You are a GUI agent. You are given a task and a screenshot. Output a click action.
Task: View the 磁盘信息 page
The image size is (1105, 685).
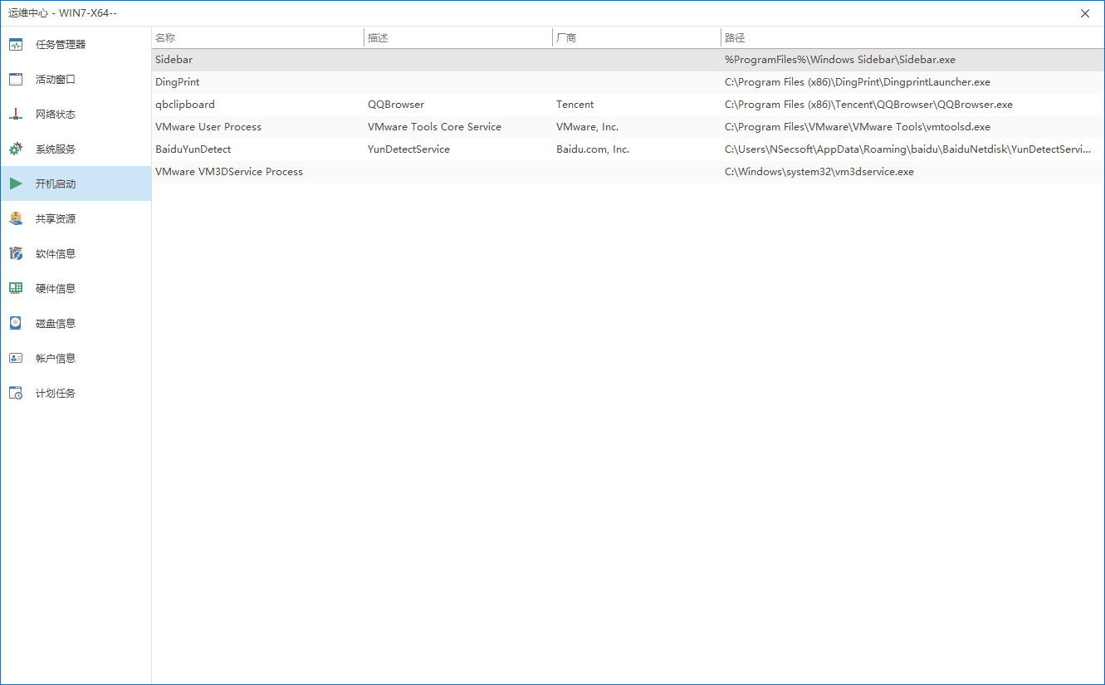point(76,324)
